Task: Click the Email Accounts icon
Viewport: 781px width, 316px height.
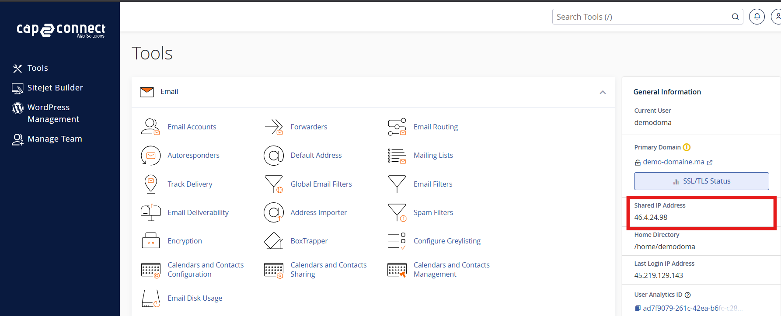Action: [x=150, y=127]
